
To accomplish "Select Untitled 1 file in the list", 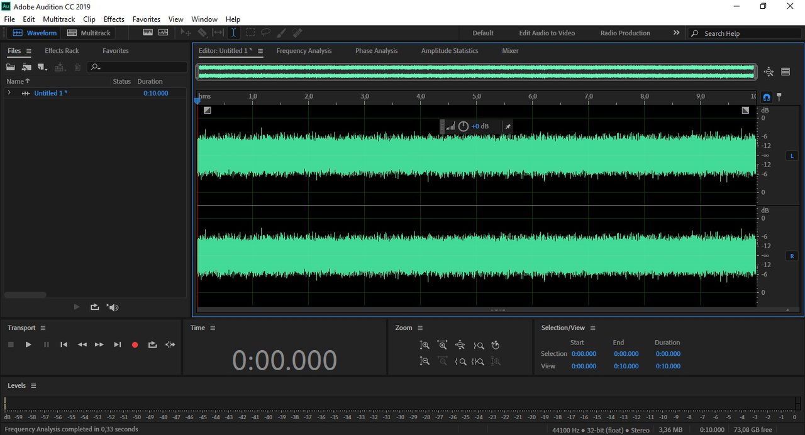I will coord(50,93).
